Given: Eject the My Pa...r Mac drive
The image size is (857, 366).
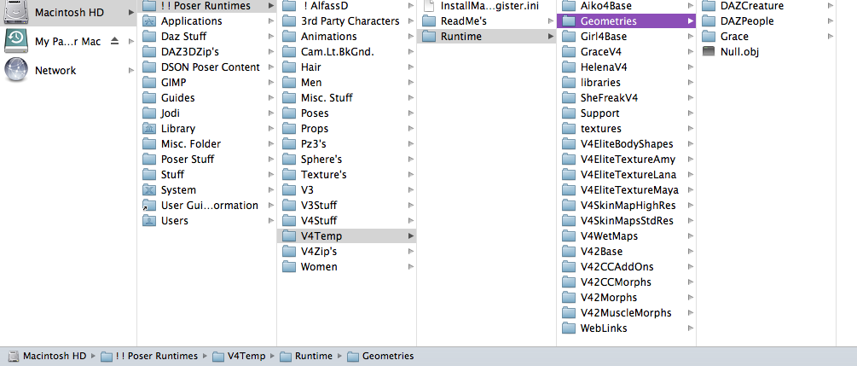Looking at the screenshot, I should click(114, 41).
